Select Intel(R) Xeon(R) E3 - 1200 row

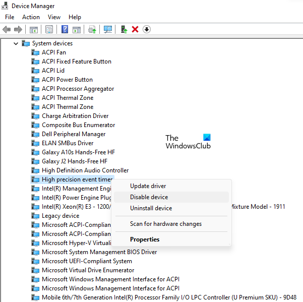(x=76, y=207)
